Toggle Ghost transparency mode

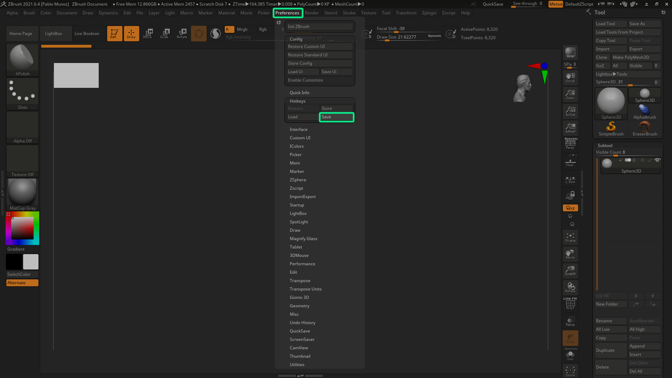click(570, 338)
